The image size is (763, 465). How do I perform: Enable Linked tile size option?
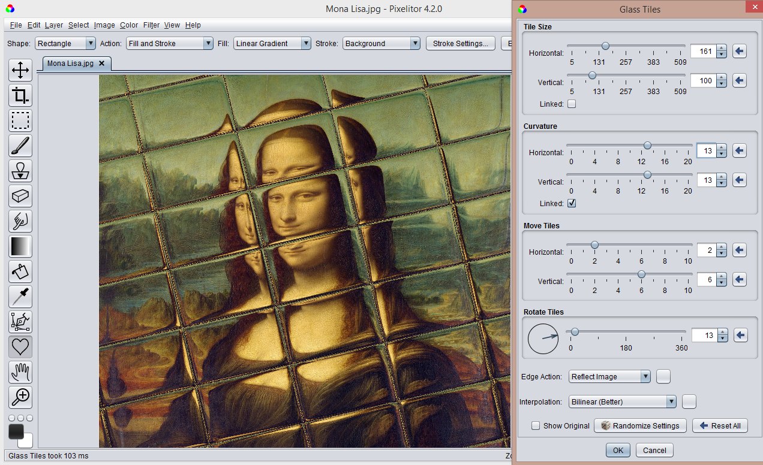point(571,103)
